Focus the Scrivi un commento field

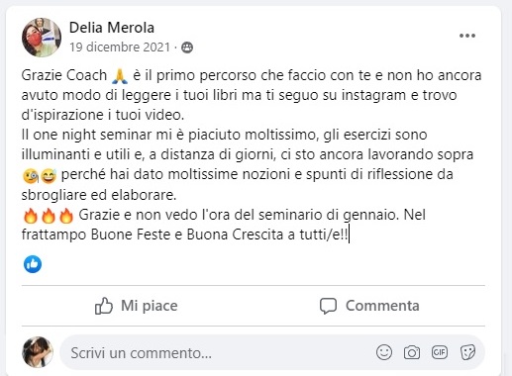[218, 353]
